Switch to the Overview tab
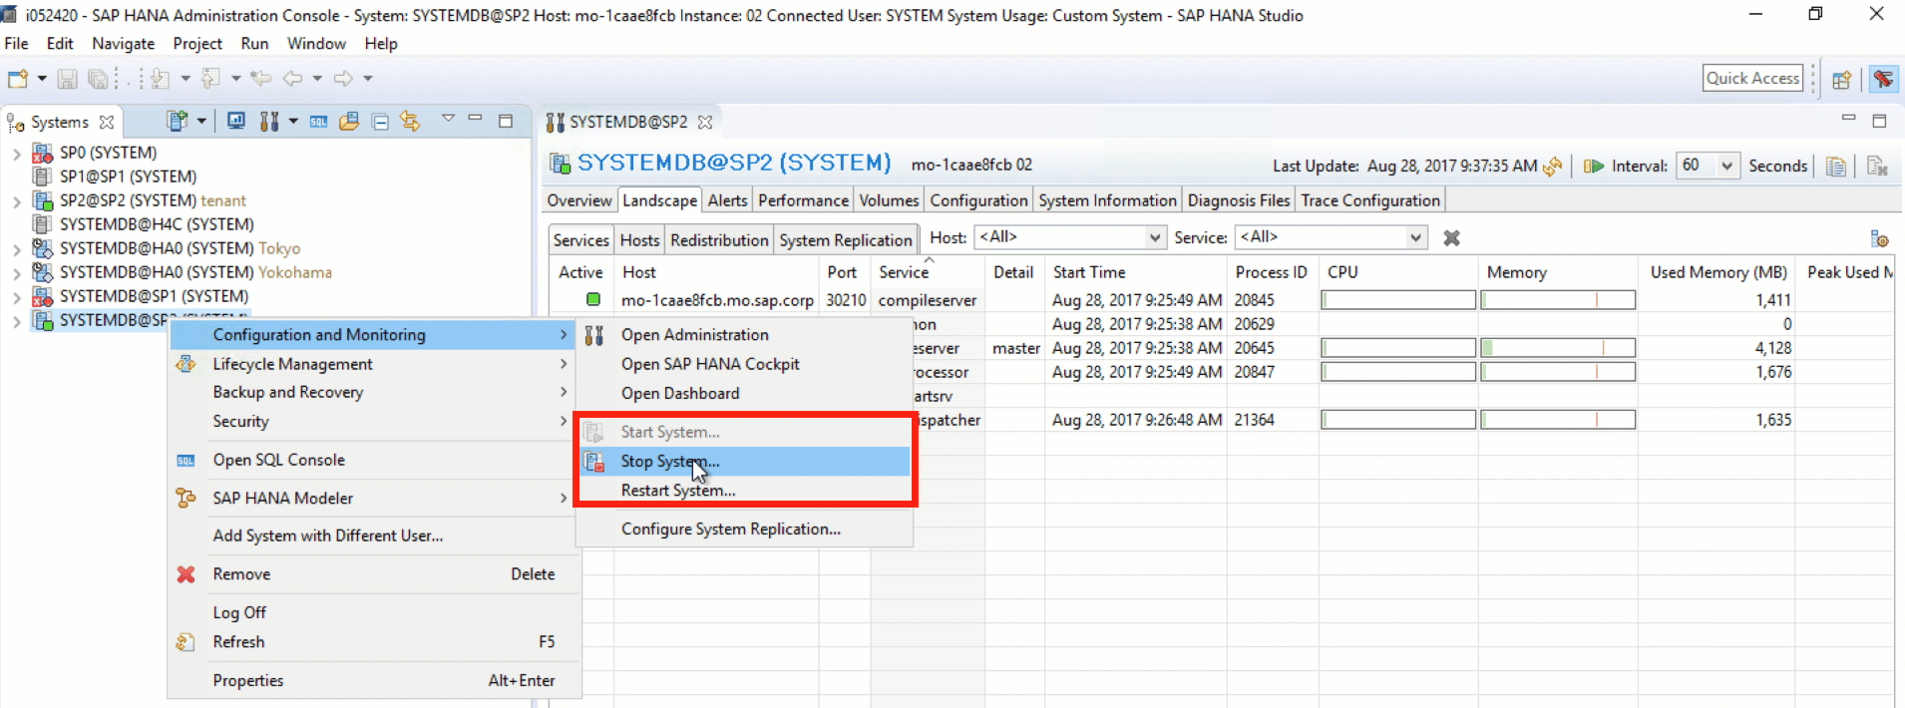Image resolution: width=1905 pixels, height=708 pixels. tap(579, 200)
